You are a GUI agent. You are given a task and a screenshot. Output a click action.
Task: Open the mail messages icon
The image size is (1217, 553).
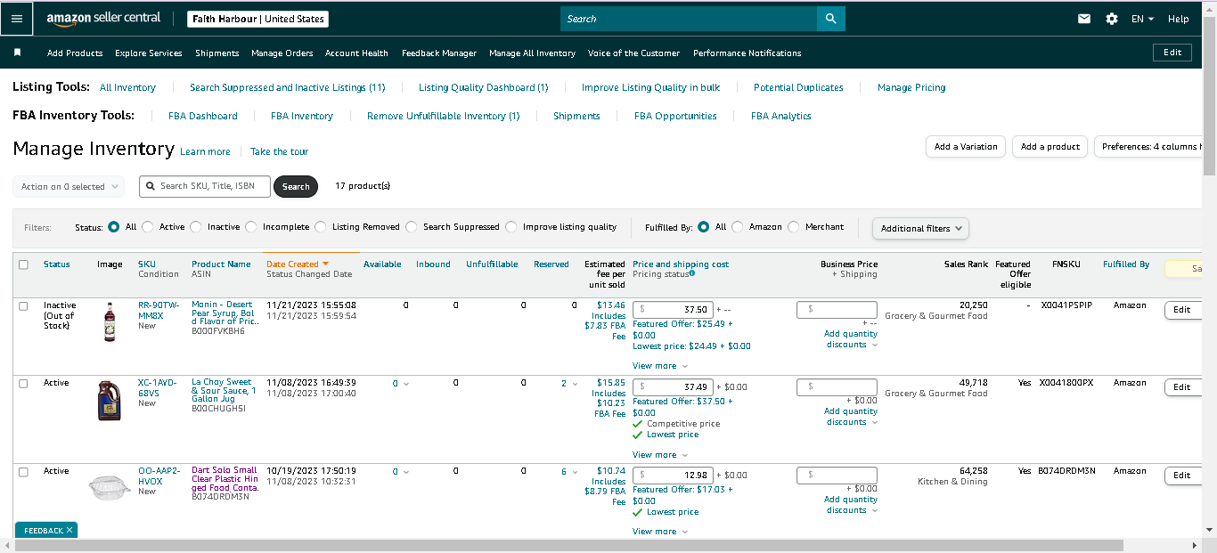pos(1084,19)
